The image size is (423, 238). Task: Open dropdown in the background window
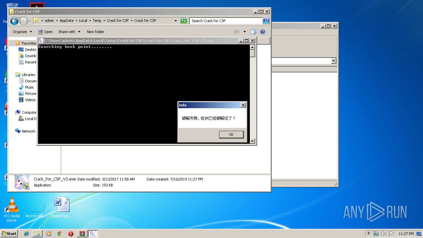(x=333, y=61)
